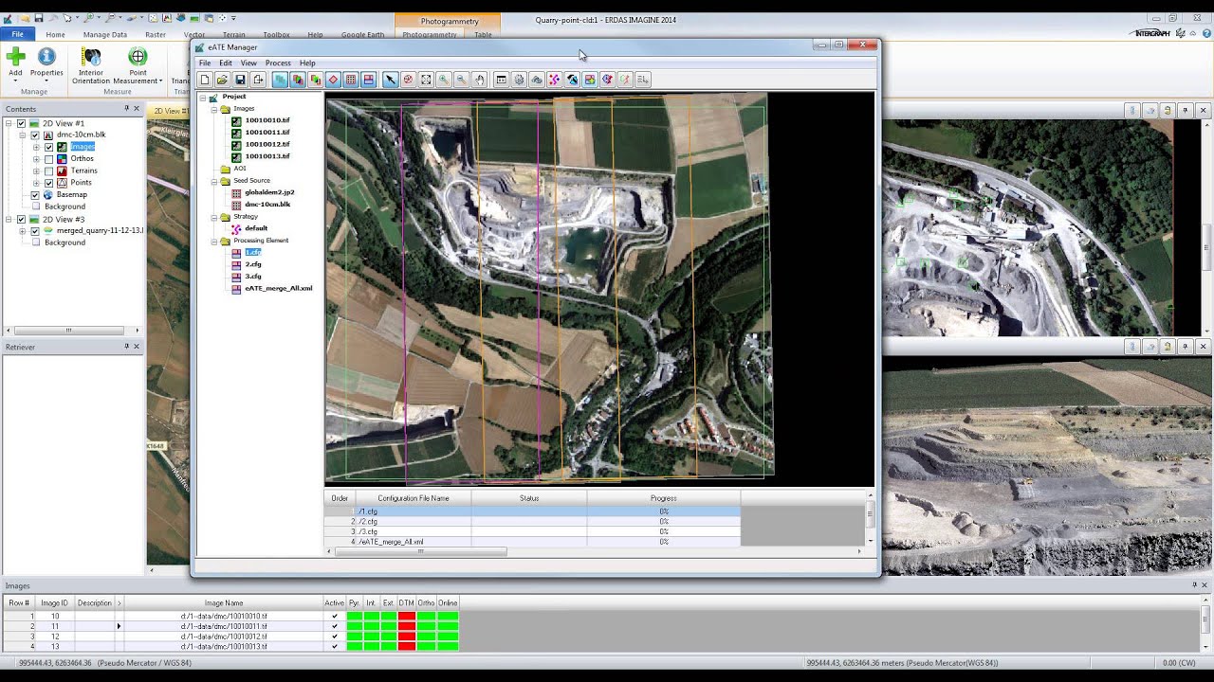Click the red DTM status cell for image 10
Image resolution: width=1214 pixels, height=682 pixels.
(x=406, y=617)
